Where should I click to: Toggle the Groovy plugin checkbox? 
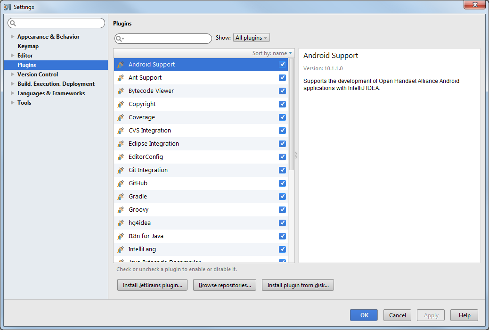coord(282,209)
